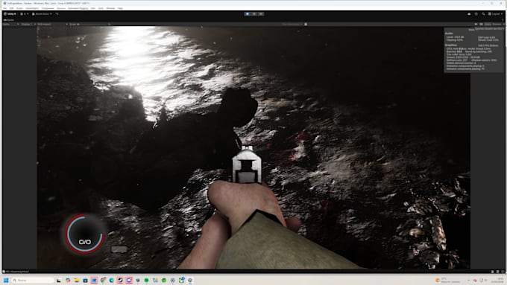Image resolution: width=507 pixels, height=285 pixels.
Task: Toggle Gizmos in Game view
Action: coord(497,25)
